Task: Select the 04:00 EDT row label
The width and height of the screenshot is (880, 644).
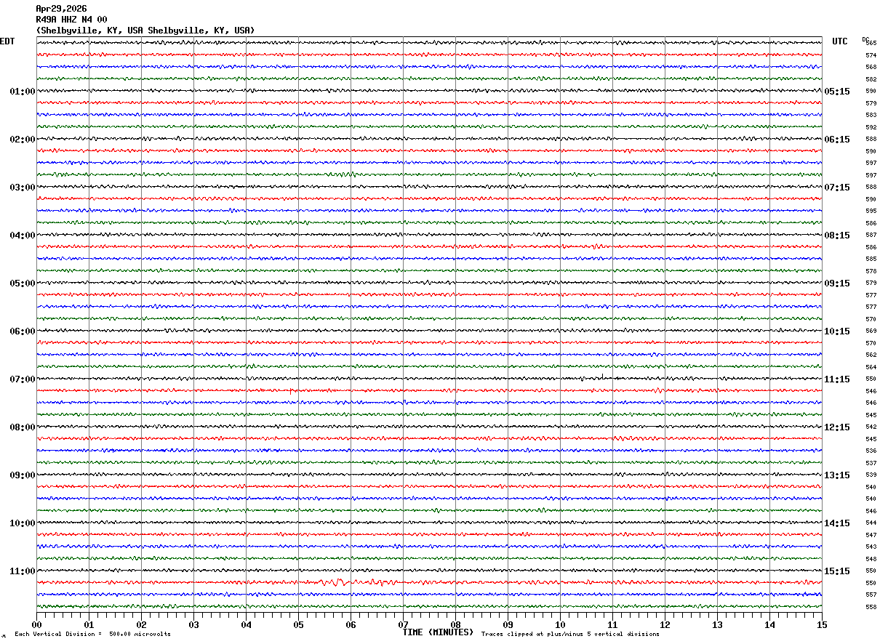Action: coord(23,236)
